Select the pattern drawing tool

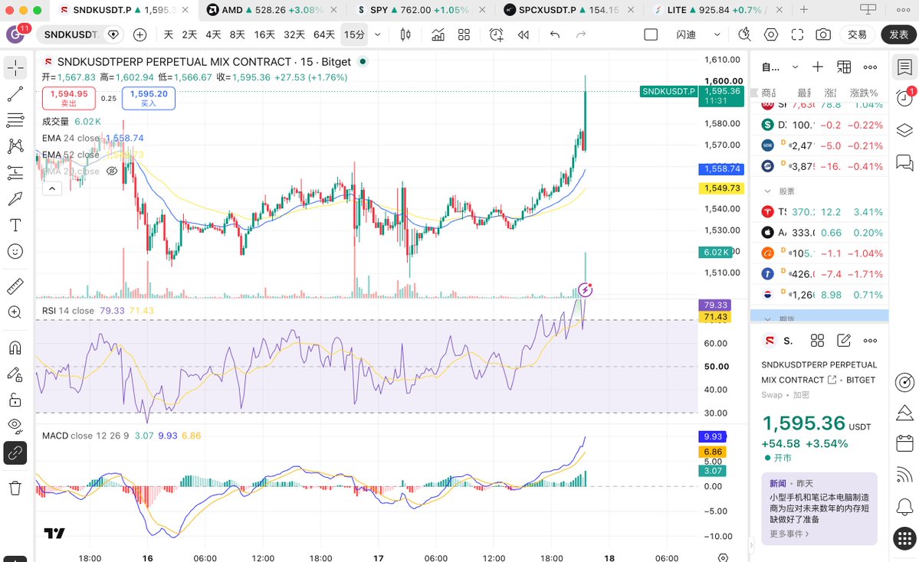pyautogui.click(x=15, y=145)
